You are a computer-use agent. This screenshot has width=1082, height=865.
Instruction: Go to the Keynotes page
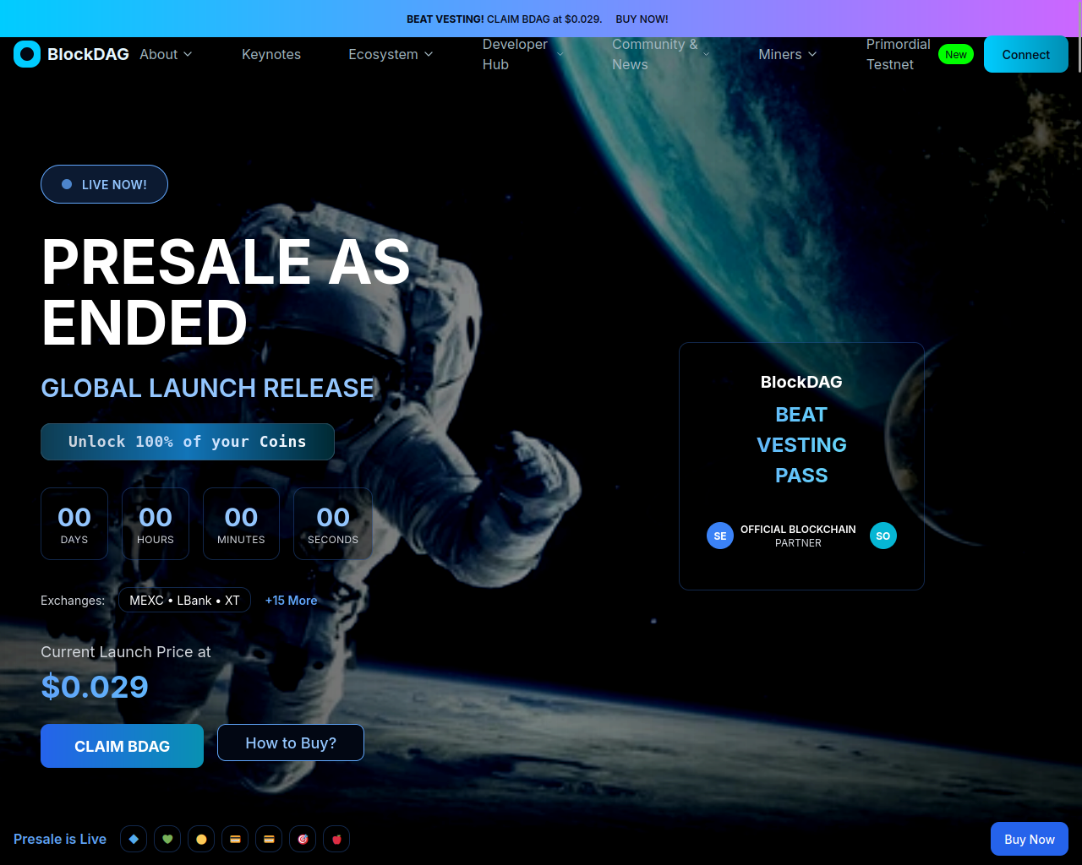(x=271, y=54)
